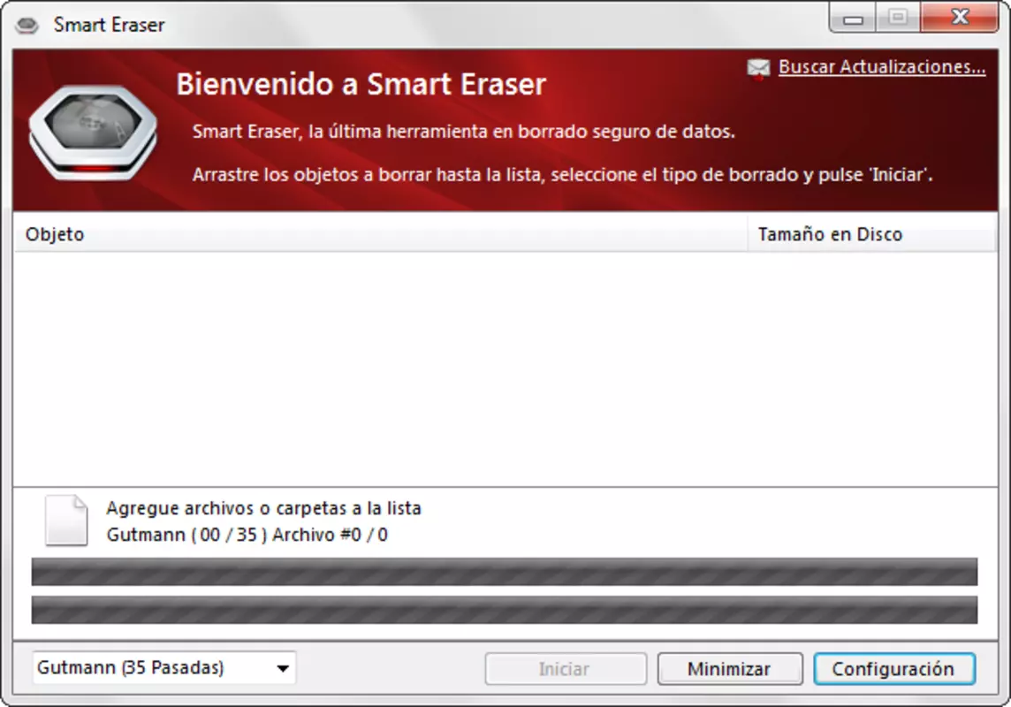Viewport: 1011px width, 707px height.
Task: Click the lower striped progress bar
Action: pyautogui.click(x=505, y=610)
